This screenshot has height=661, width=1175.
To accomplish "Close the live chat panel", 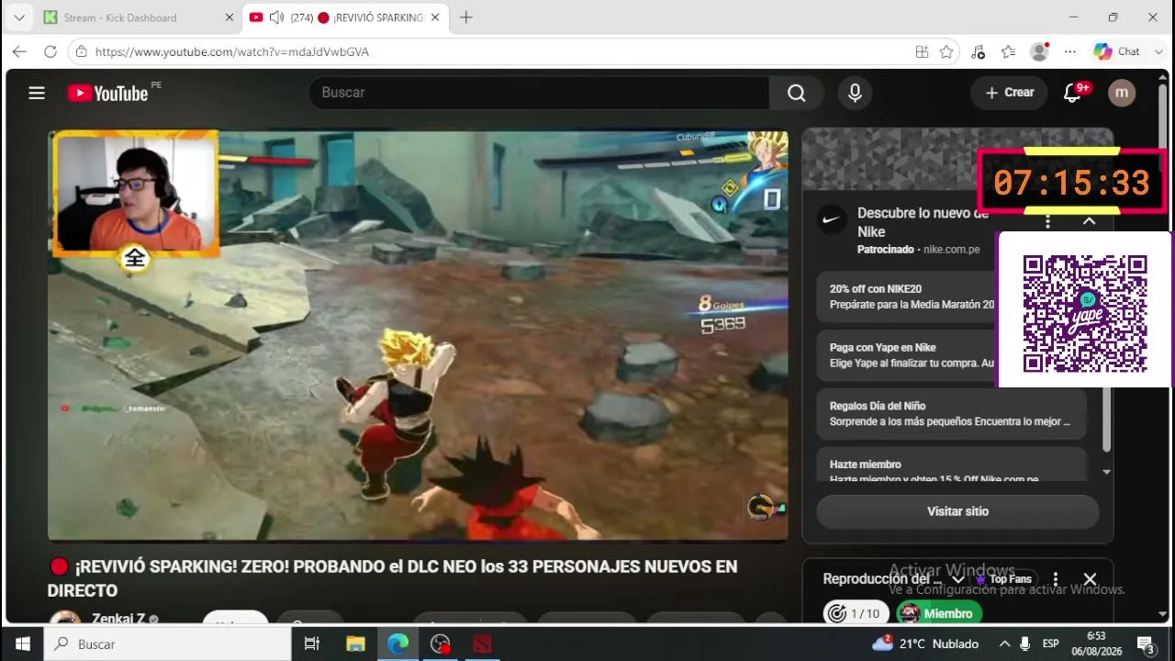I will click(1090, 579).
